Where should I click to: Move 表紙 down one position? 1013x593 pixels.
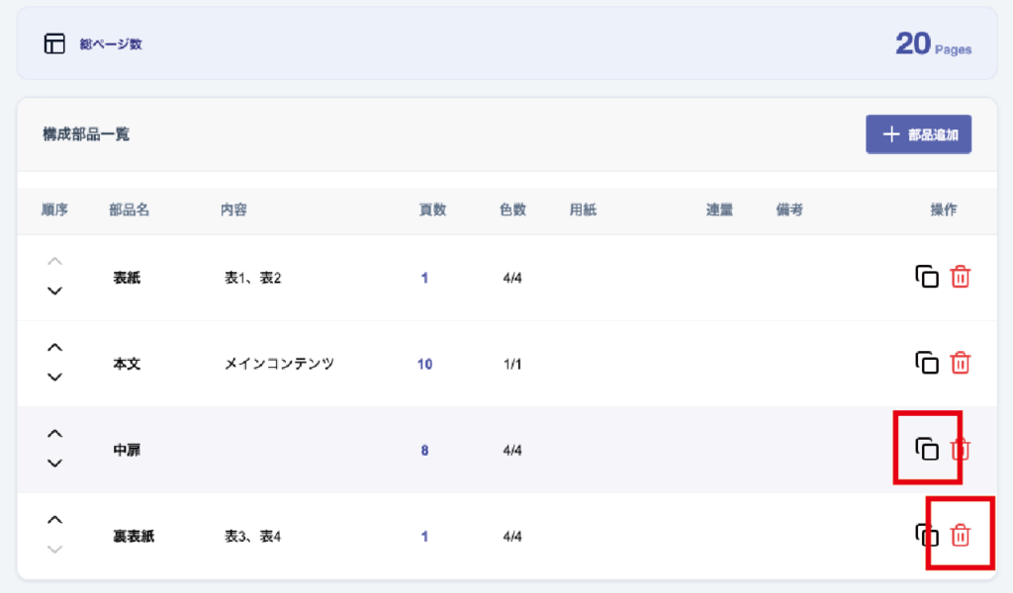[x=55, y=291]
